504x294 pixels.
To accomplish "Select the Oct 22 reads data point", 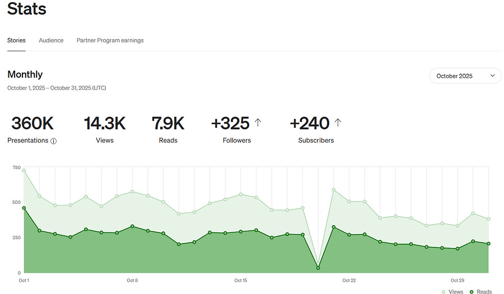I will [349, 235].
